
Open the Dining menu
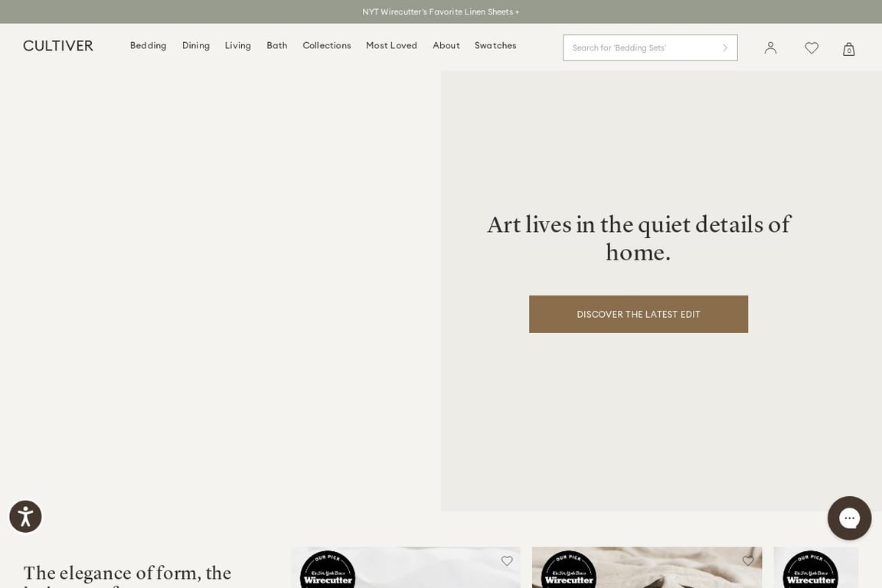196,46
